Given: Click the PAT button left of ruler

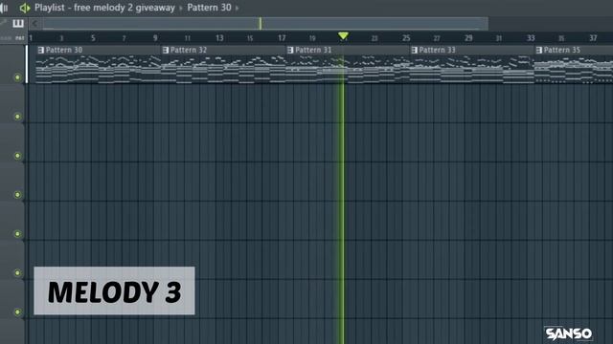Looking at the screenshot, I should coord(19,38).
